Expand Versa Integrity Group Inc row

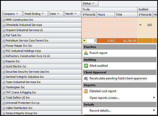click(4, 113)
